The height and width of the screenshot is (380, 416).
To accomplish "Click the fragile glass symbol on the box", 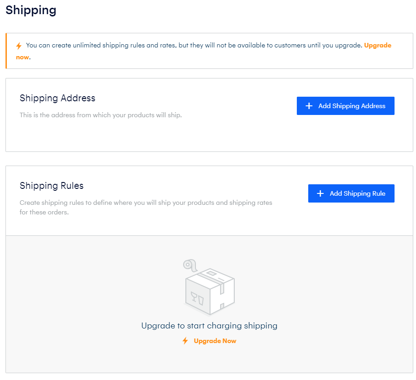I will tap(197, 299).
